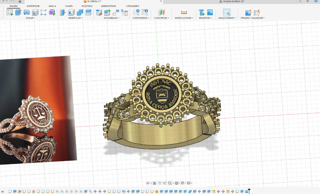Close the 'br infinito v1' tab

point(161,1)
